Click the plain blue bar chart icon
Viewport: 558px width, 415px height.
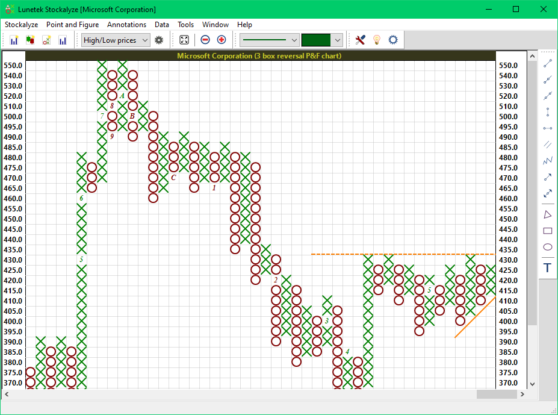[63, 40]
